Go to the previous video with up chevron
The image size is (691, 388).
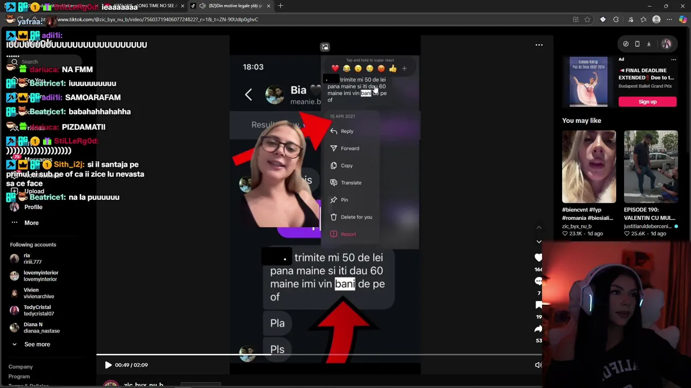pyautogui.click(x=539, y=227)
